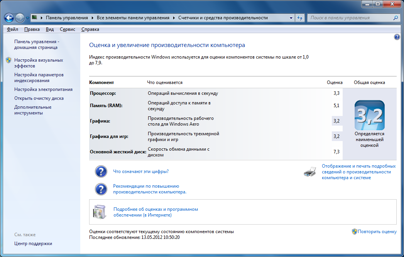Viewport: 404px width, 257px height.
Task: Click Панель управления breadcrumb segment
Action: (67, 18)
